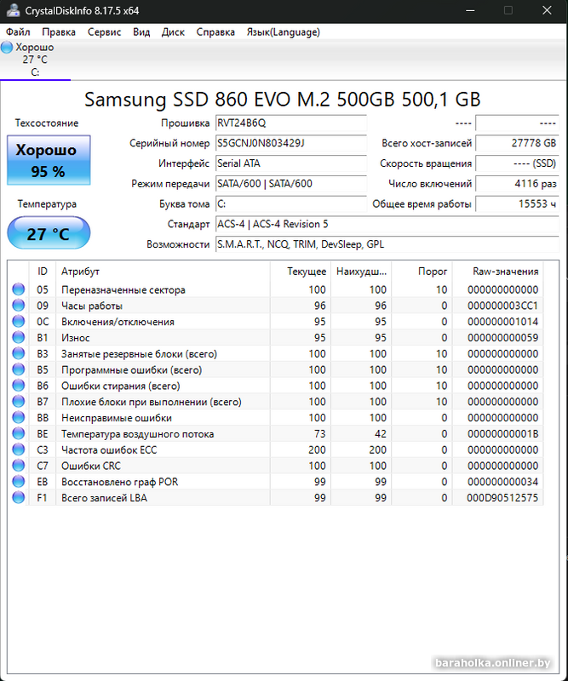568x681 pixels.
Task: Open the Правка menu
Action: point(59,32)
